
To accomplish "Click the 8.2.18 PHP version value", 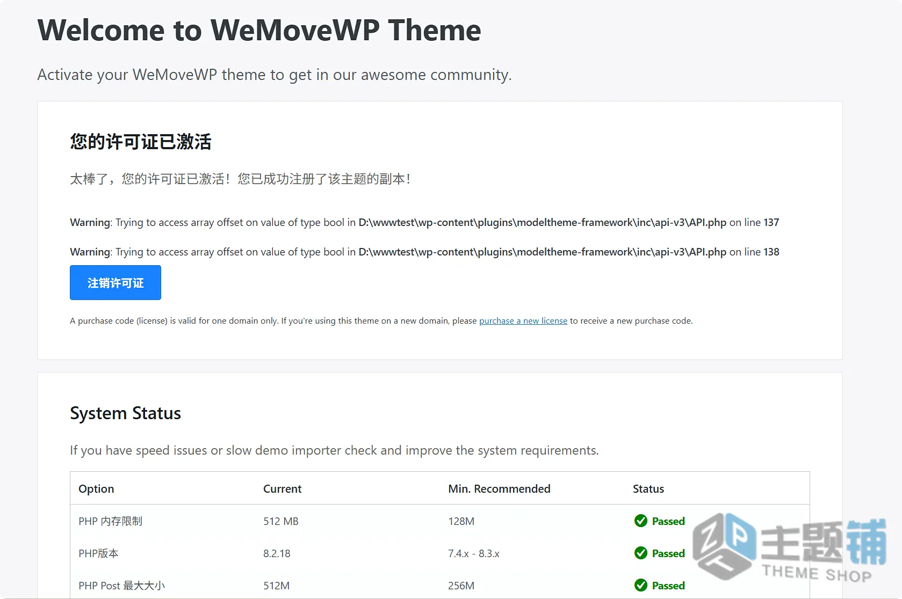I will click(277, 553).
